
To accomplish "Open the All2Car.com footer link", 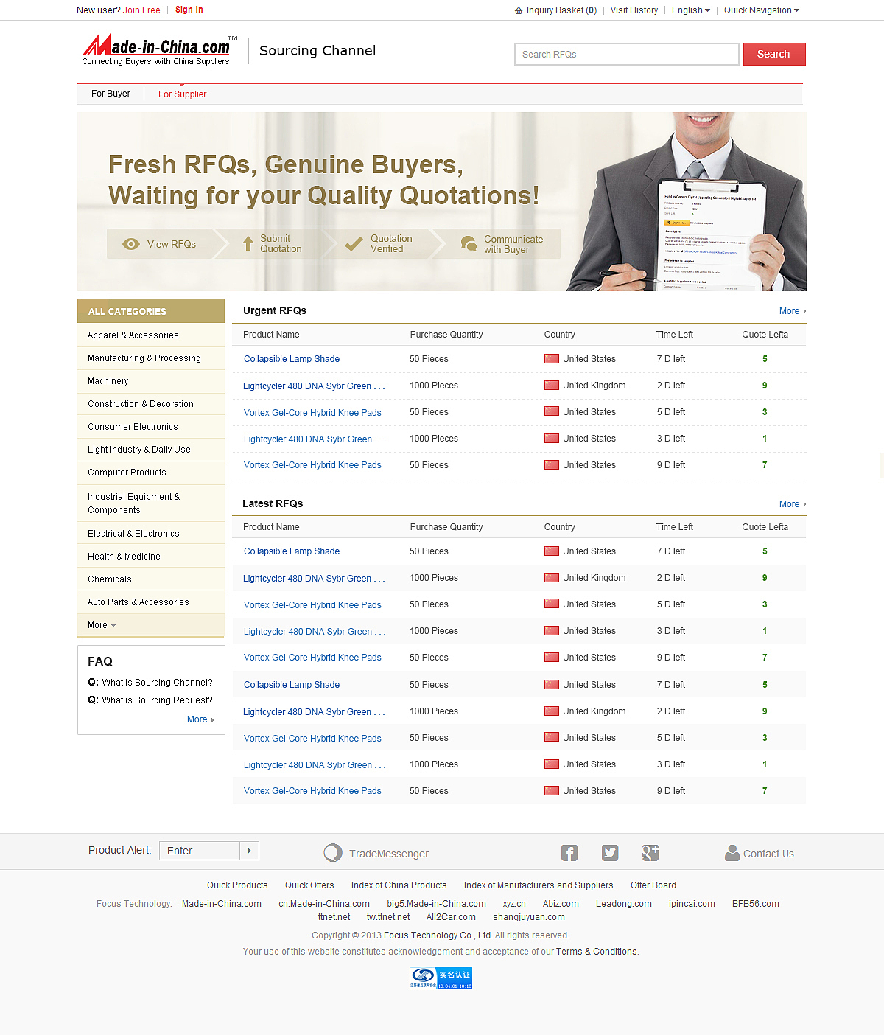I will tap(451, 917).
